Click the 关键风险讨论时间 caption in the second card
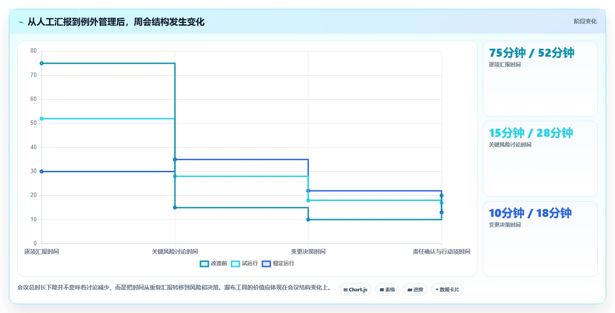 coord(510,145)
